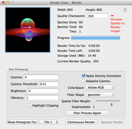This screenshot has height=129, width=132.
Task: Click the 'Render Time Left: 0:00:00' text
Action: [79, 51]
